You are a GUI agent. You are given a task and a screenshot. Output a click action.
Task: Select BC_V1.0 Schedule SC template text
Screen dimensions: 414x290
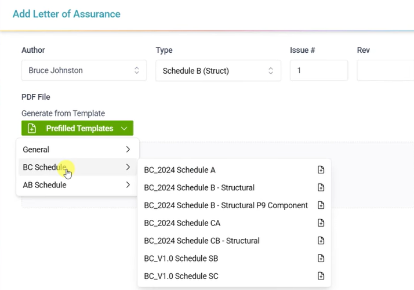click(181, 276)
